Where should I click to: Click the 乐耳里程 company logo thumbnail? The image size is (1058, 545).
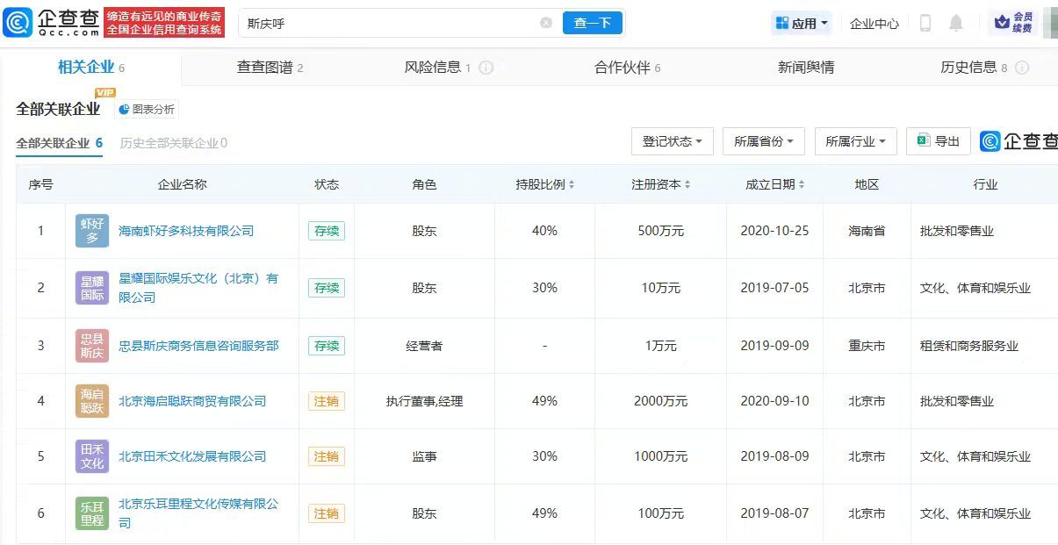click(x=92, y=513)
